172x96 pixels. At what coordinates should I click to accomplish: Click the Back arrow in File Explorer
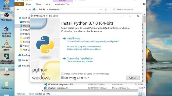pos(18,10)
